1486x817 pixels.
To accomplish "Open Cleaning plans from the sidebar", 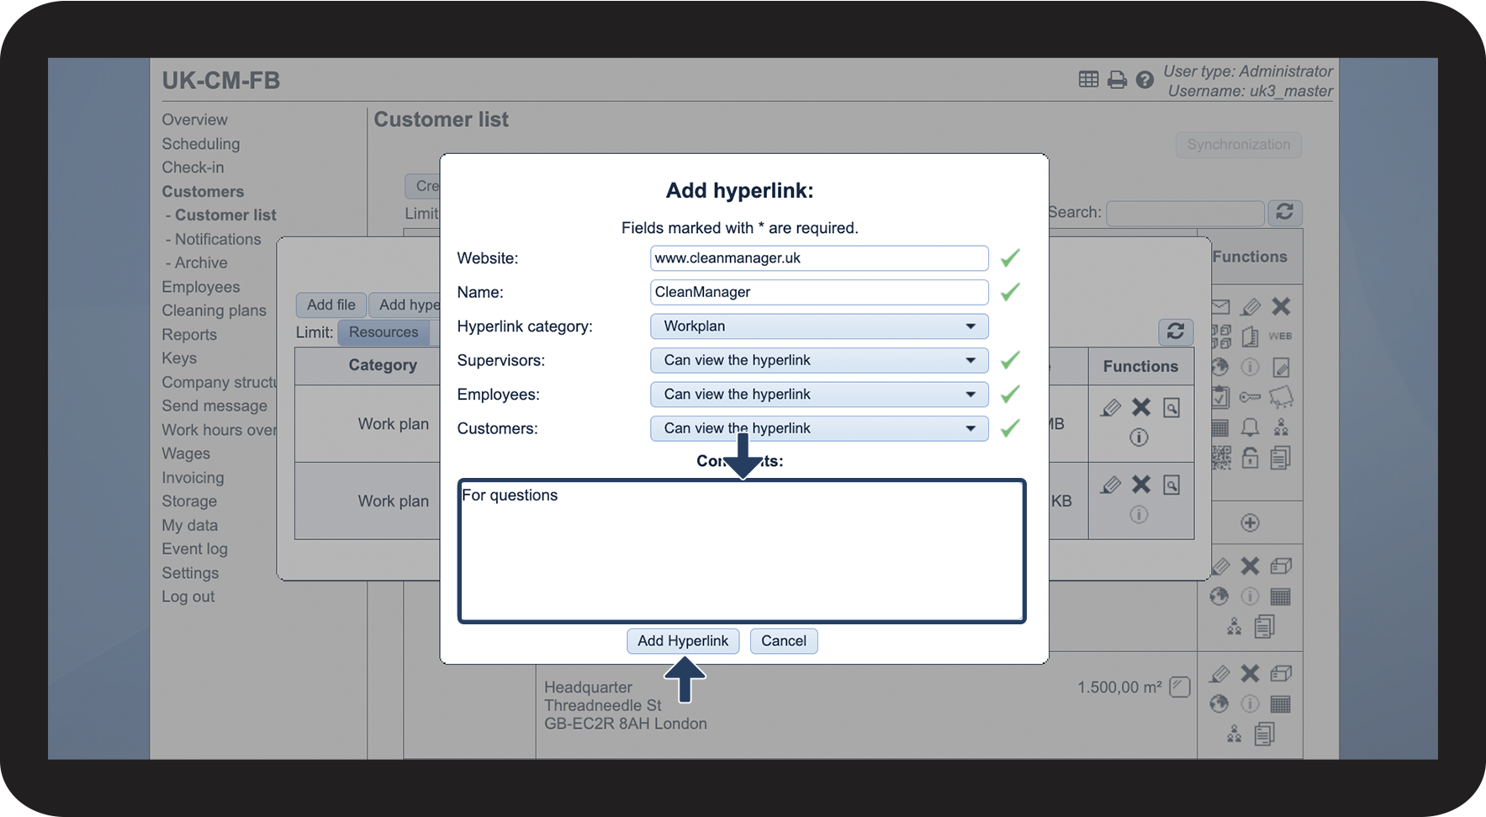I will click(x=214, y=310).
